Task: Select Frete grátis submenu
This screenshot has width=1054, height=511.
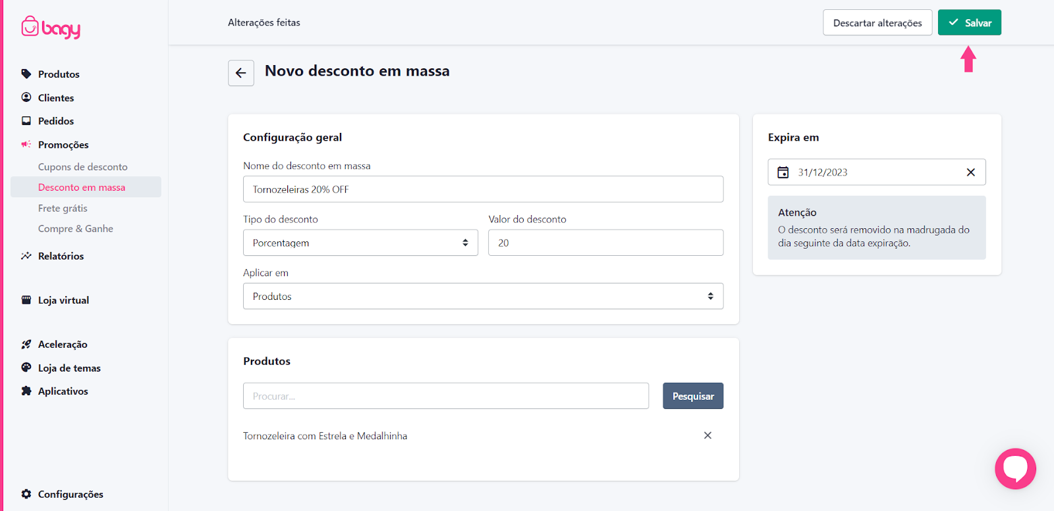Action: point(63,208)
